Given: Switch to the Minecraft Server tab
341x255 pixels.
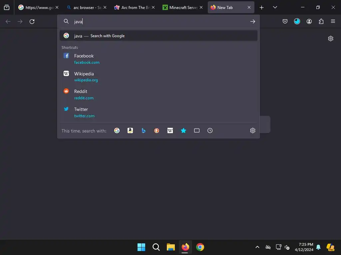Looking at the screenshot, I should tap(183, 7).
